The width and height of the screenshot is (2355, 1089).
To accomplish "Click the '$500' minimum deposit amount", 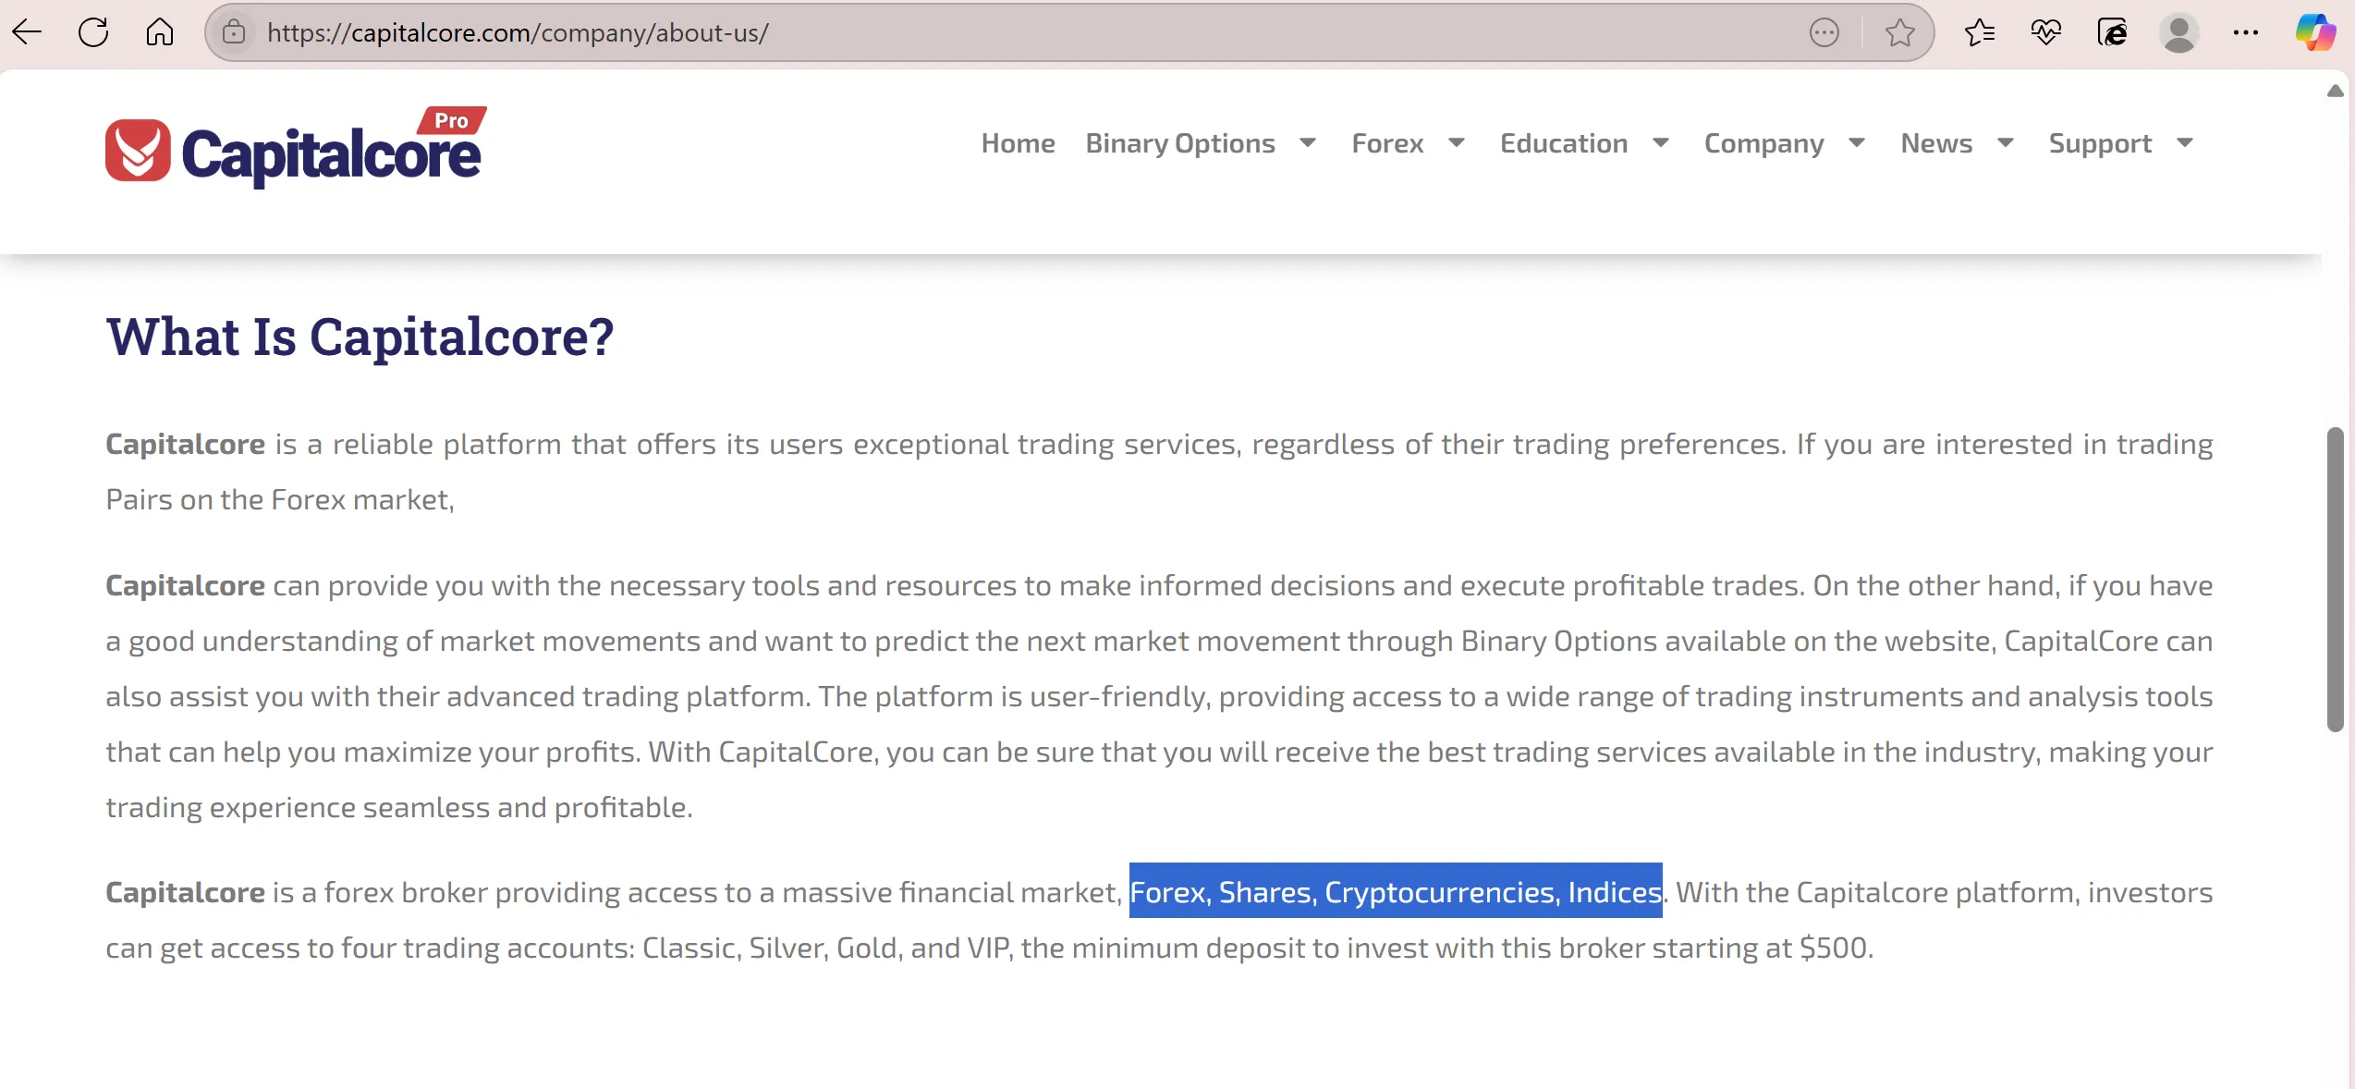I will pos(1833,948).
